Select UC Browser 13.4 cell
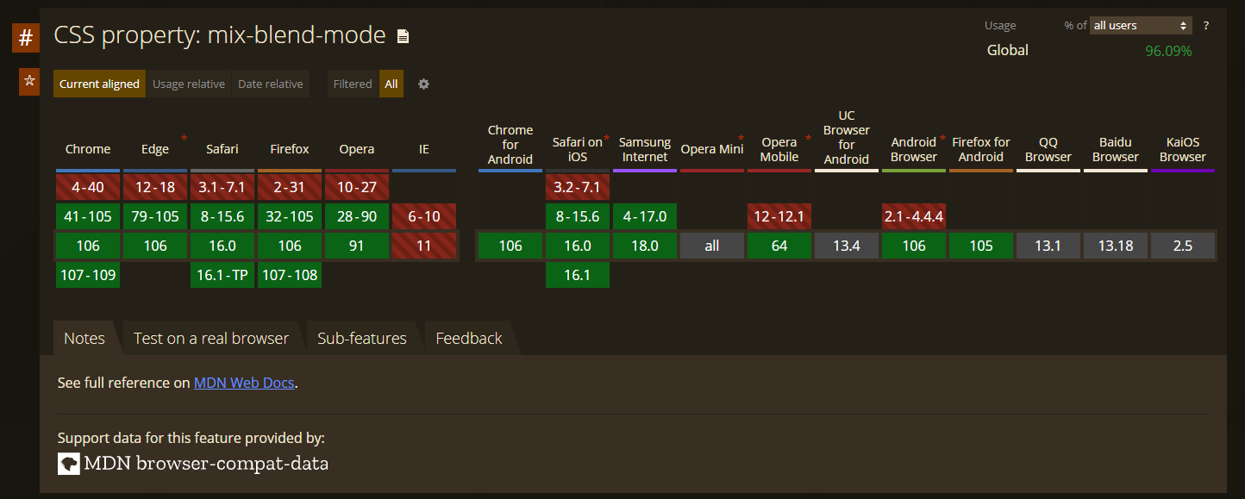This screenshot has width=1245, height=499. click(x=847, y=246)
